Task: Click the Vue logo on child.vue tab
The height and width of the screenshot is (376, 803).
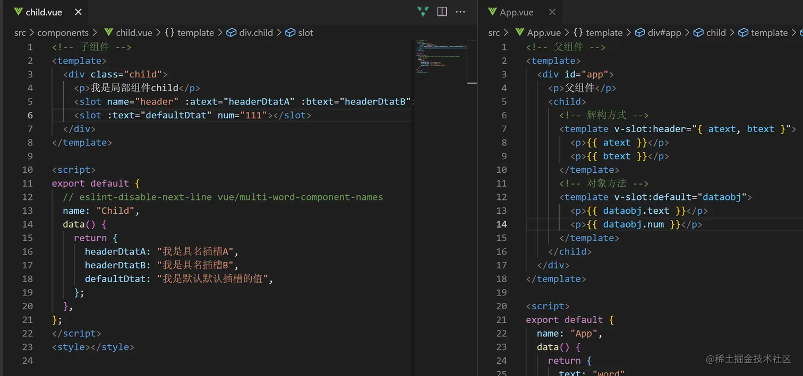Action: (x=18, y=12)
